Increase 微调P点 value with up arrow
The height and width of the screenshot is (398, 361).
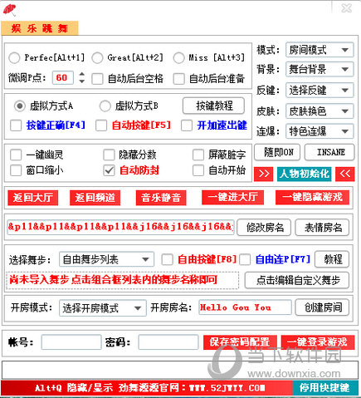(81, 74)
